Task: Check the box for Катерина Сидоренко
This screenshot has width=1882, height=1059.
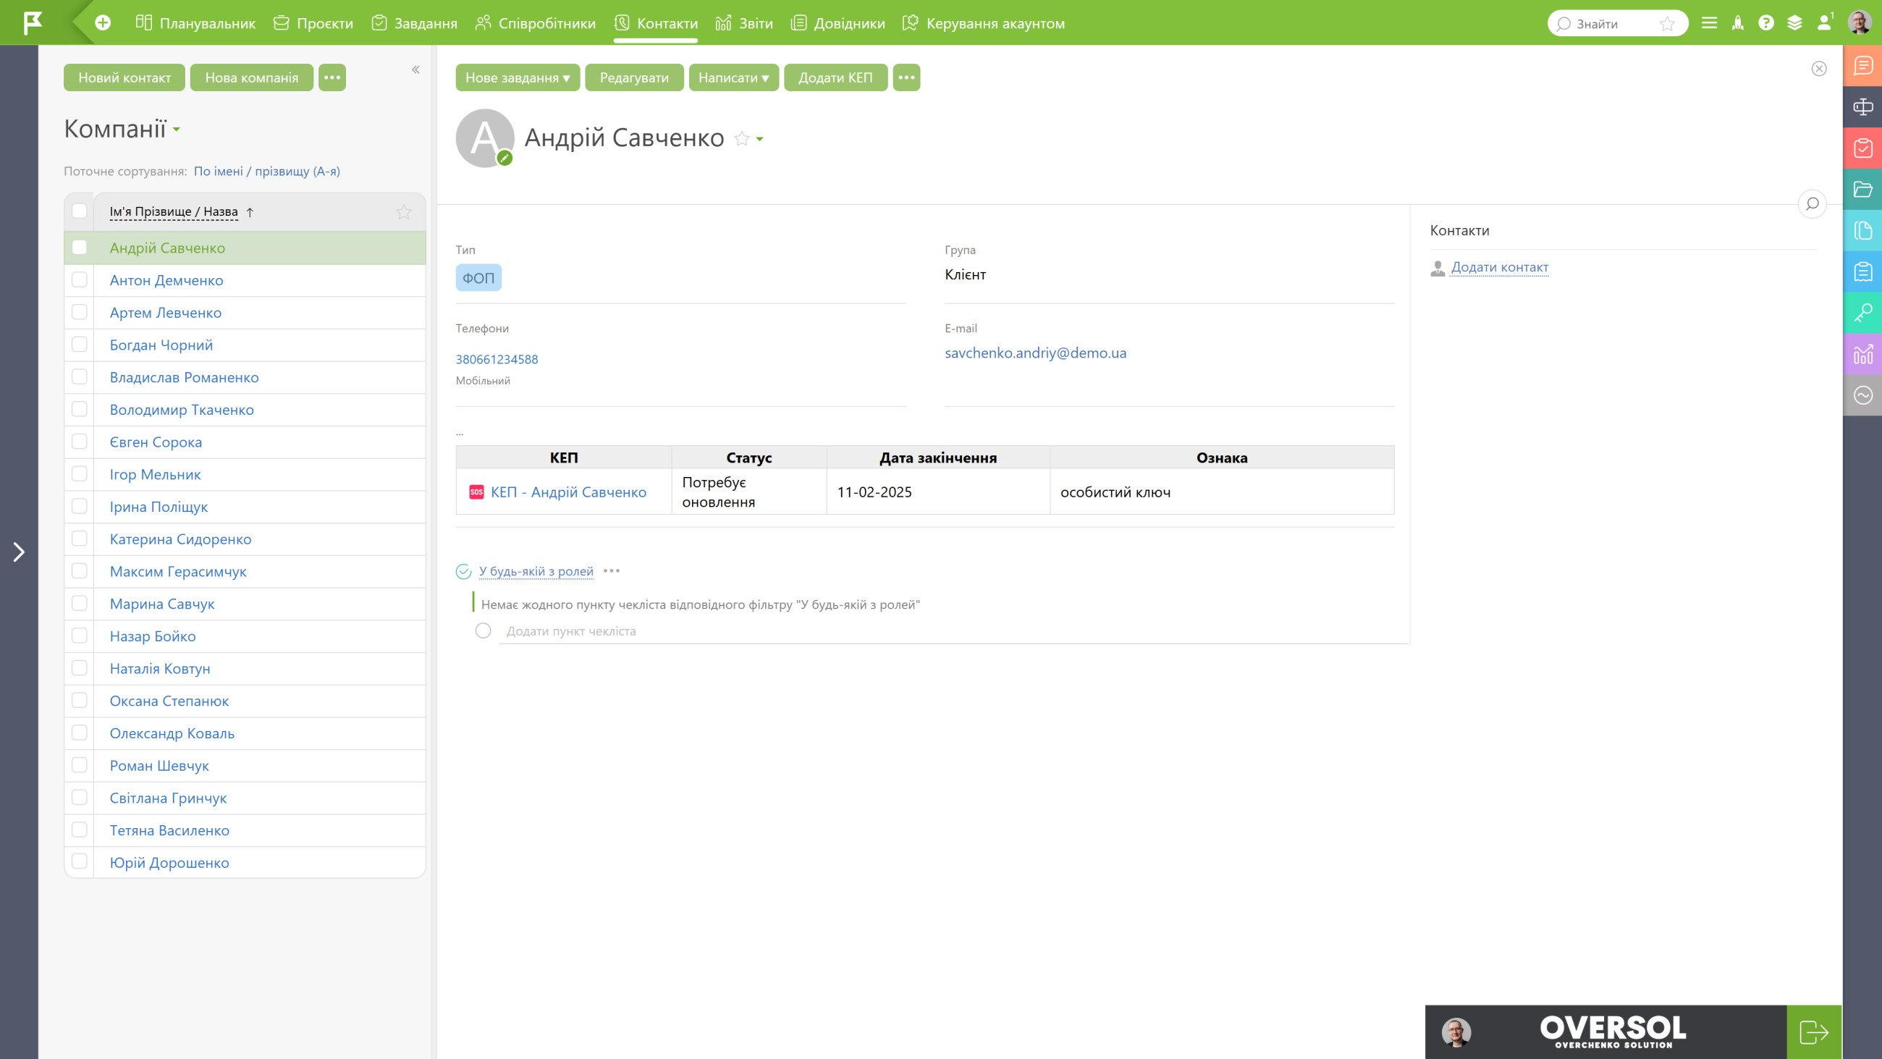Action: coord(80,539)
